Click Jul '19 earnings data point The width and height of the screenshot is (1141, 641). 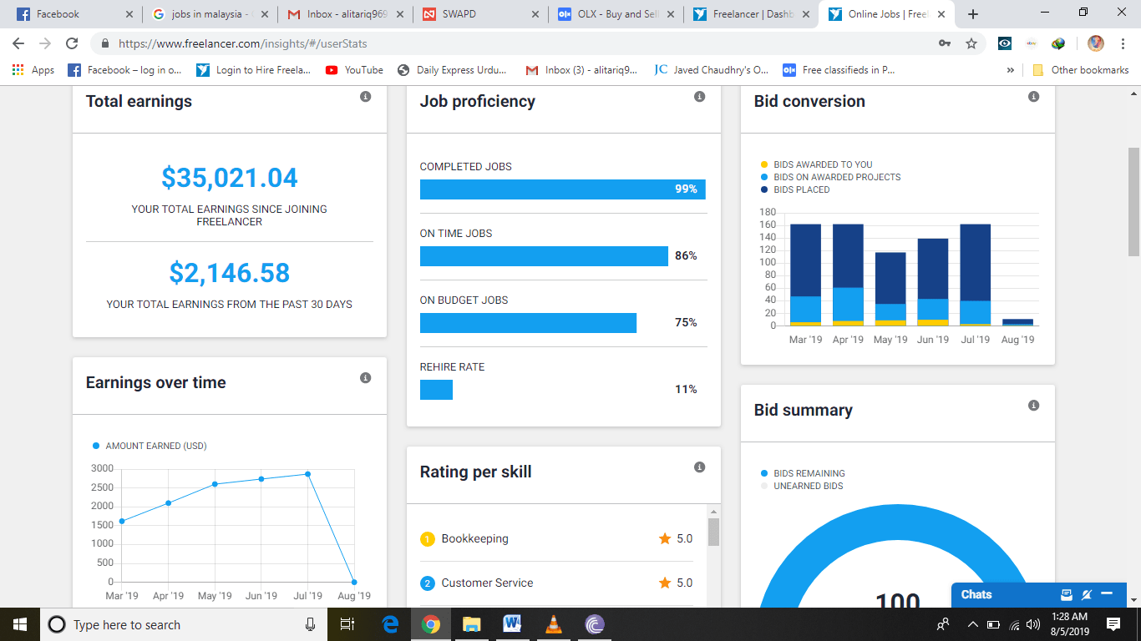308,474
